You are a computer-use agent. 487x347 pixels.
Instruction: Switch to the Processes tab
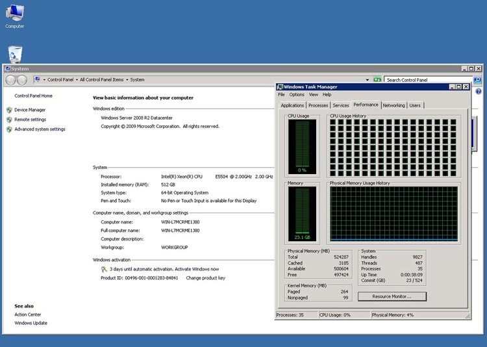[x=318, y=105]
